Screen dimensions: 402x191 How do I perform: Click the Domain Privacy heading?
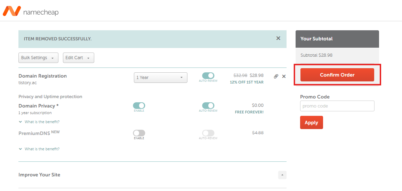tap(39, 106)
